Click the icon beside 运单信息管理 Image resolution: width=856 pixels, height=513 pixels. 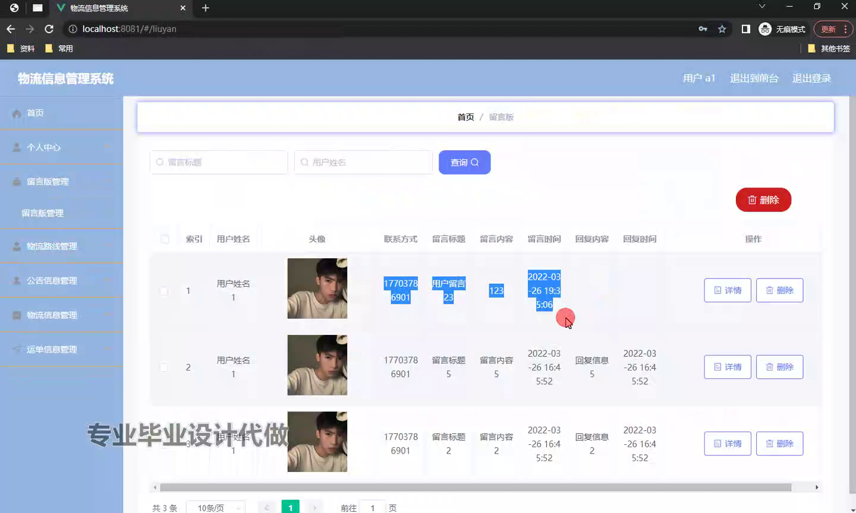[x=17, y=350]
